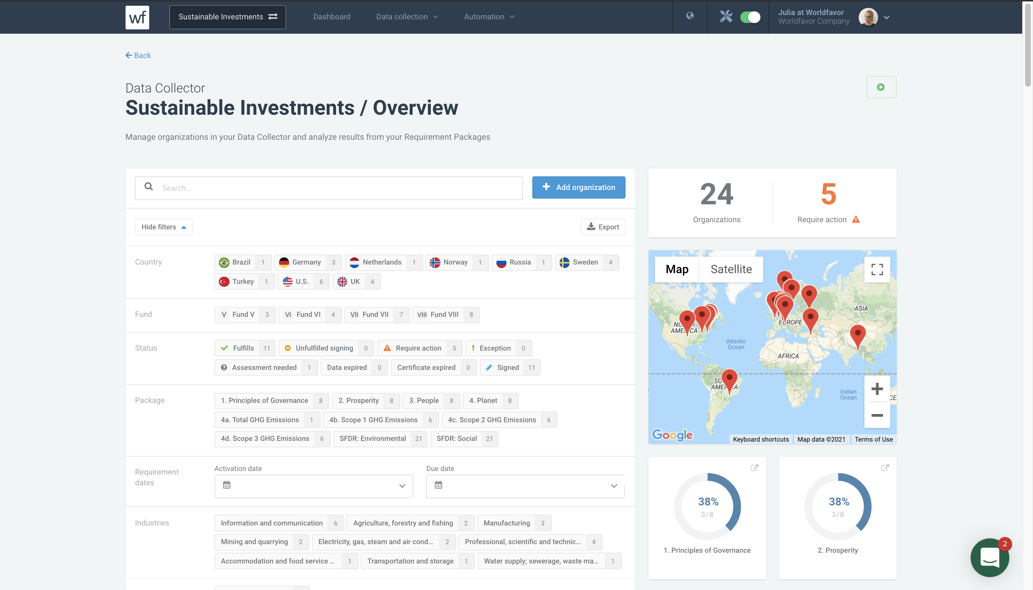Click the green play button icon
The image size is (1033, 590).
pos(881,87)
